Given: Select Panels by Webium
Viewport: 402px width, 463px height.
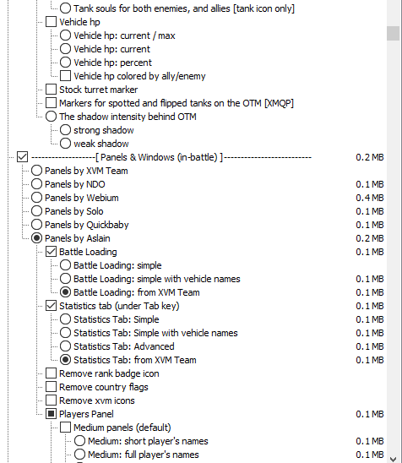Looking at the screenshot, I should tap(36, 198).
